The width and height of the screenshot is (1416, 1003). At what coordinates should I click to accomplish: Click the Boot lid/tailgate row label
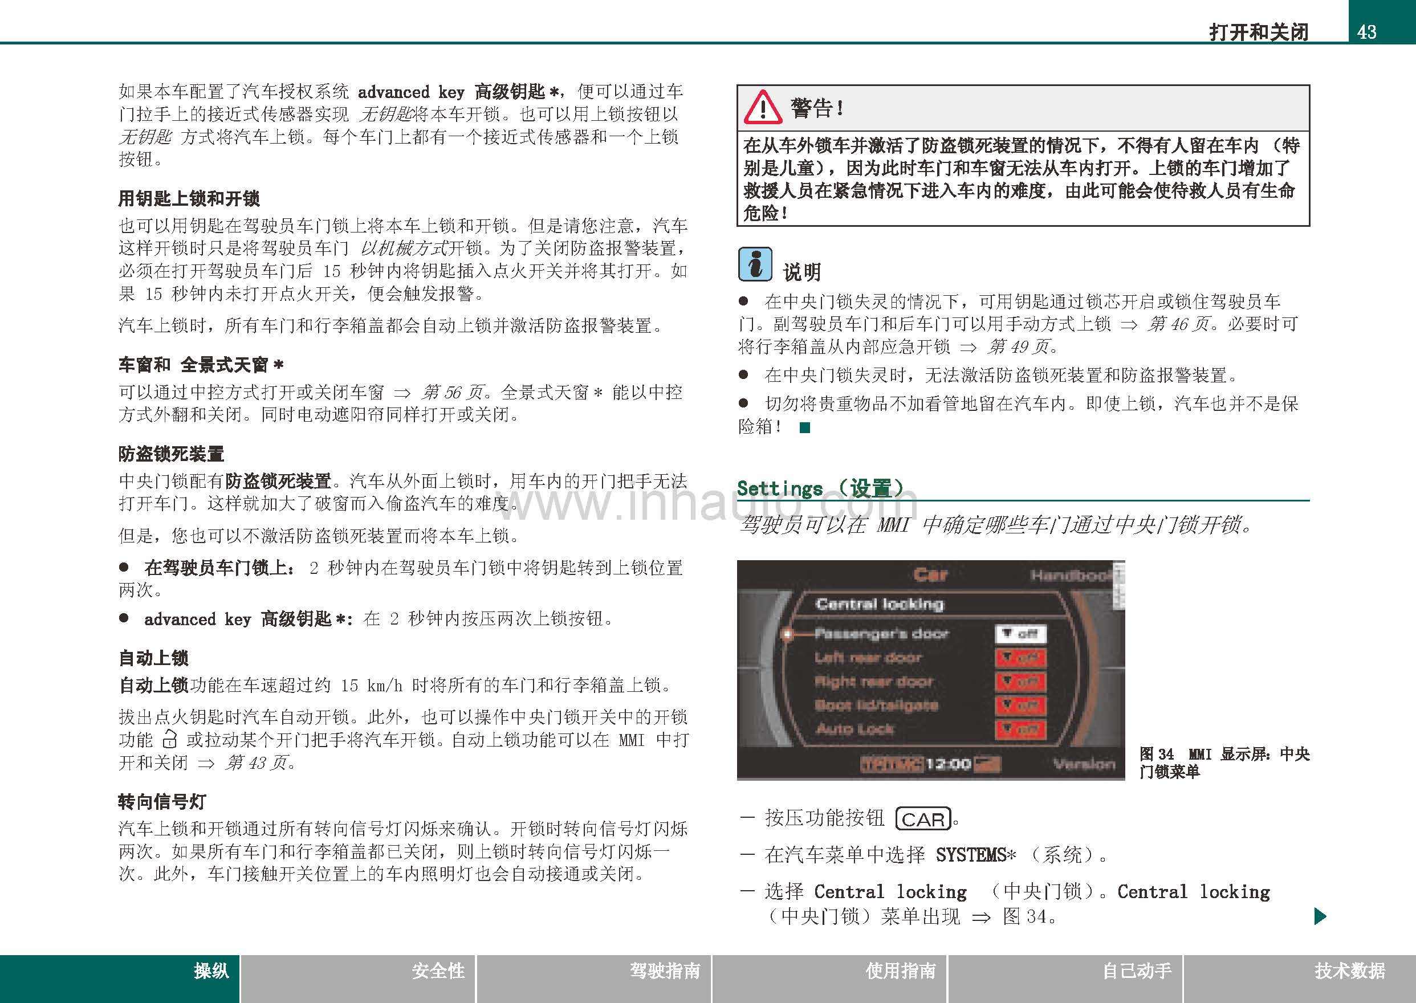tap(876, 706)
